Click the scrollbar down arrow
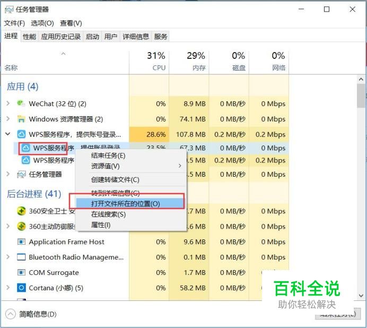Screen dimensions: 367x328 pyautogui.click(x=361, y=296)
